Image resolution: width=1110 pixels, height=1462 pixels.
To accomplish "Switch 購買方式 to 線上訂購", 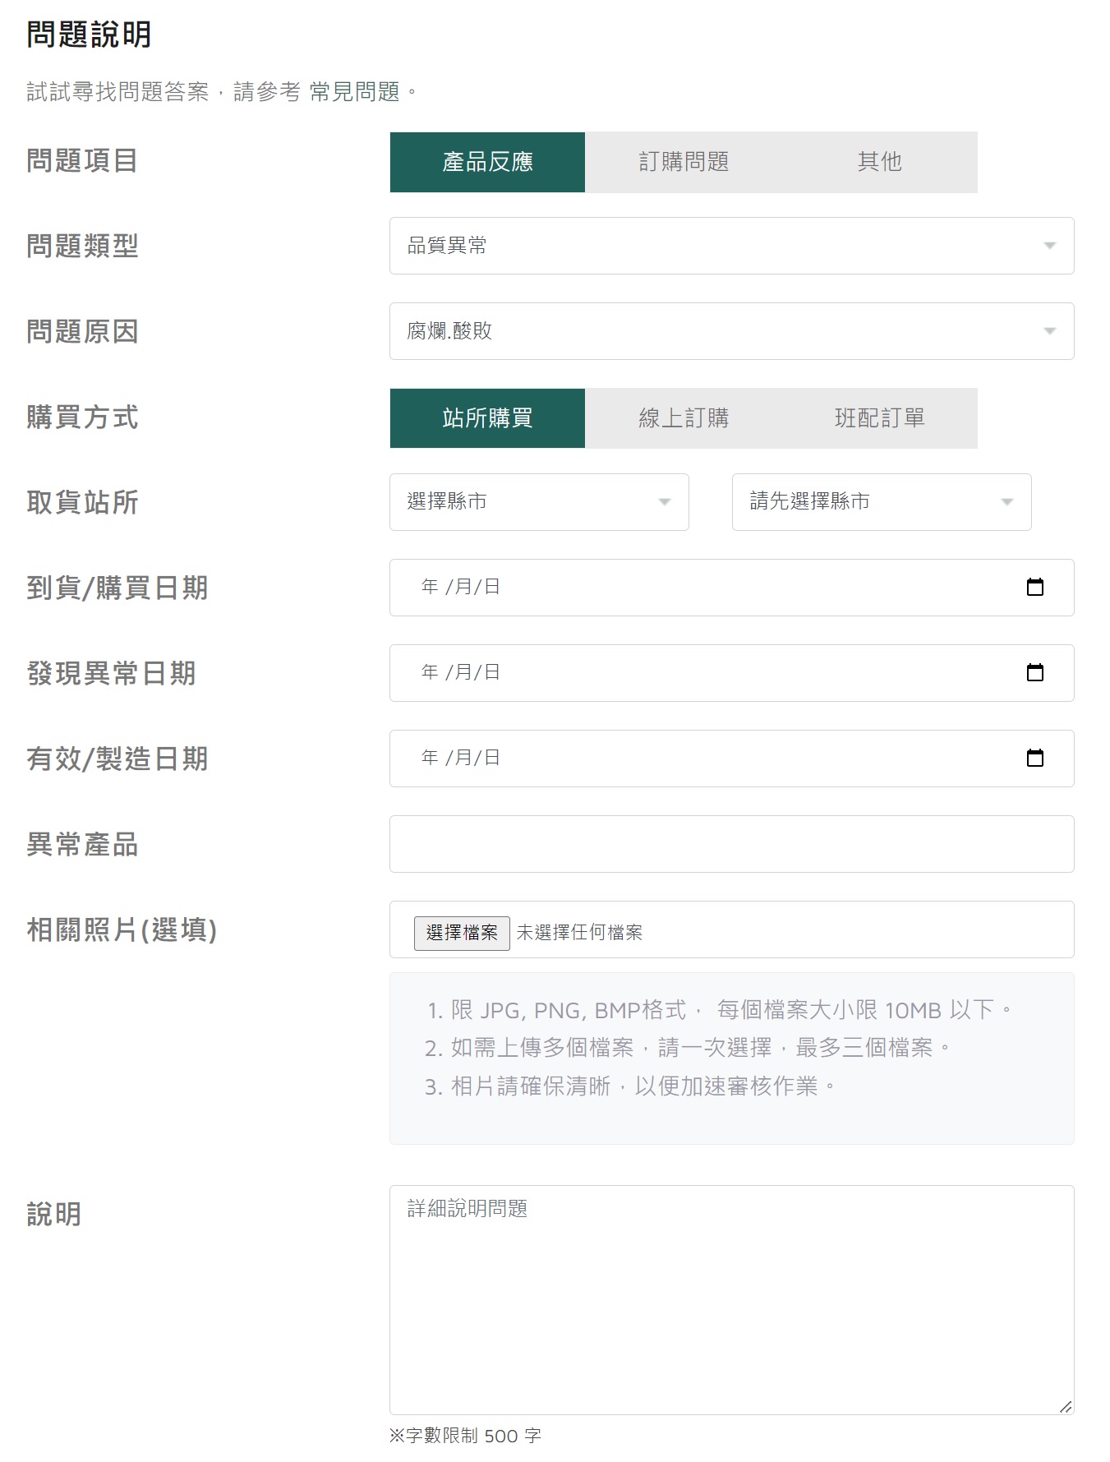I will [x=684, y=418].
